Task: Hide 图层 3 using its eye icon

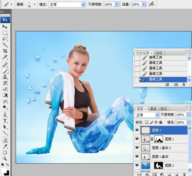Action: coord(137,130)
